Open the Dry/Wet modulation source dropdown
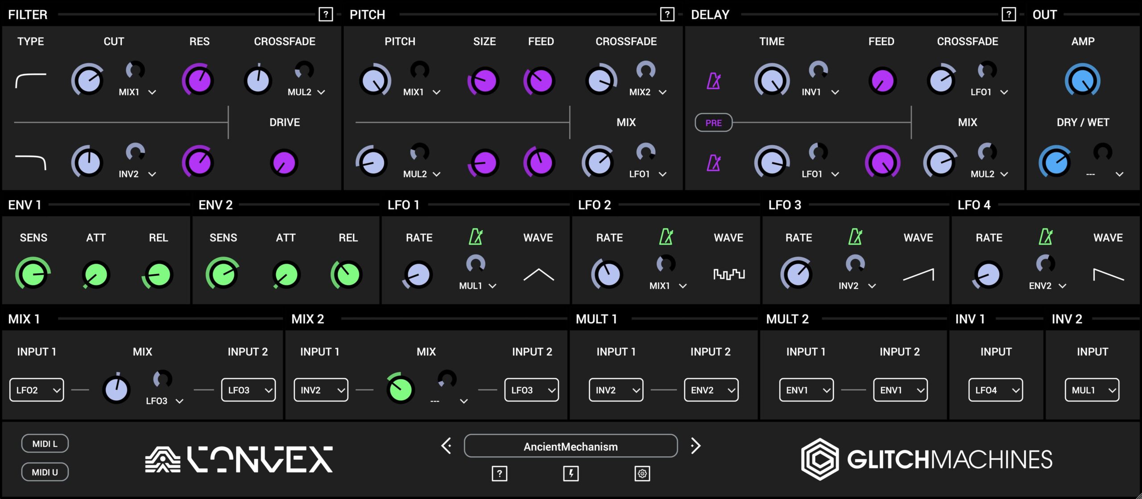1142x499 pixels. point(1105,174)
